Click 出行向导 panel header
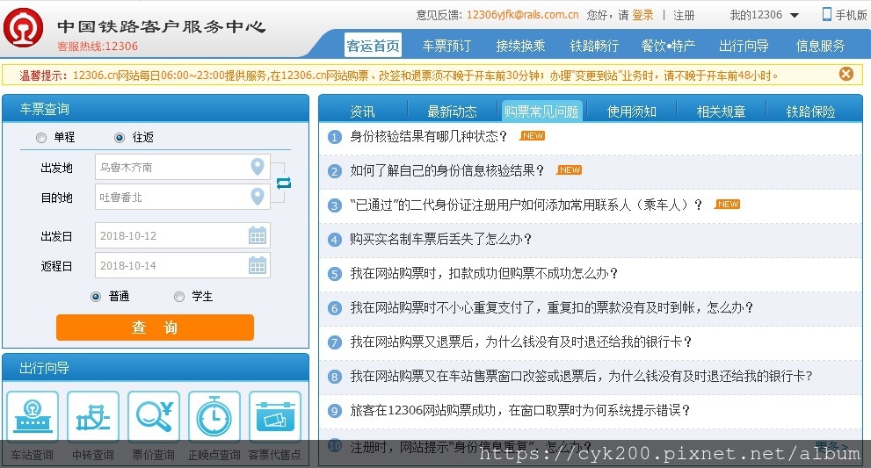Viewport: 871px width, 468px height. click(x=156, y=368)
